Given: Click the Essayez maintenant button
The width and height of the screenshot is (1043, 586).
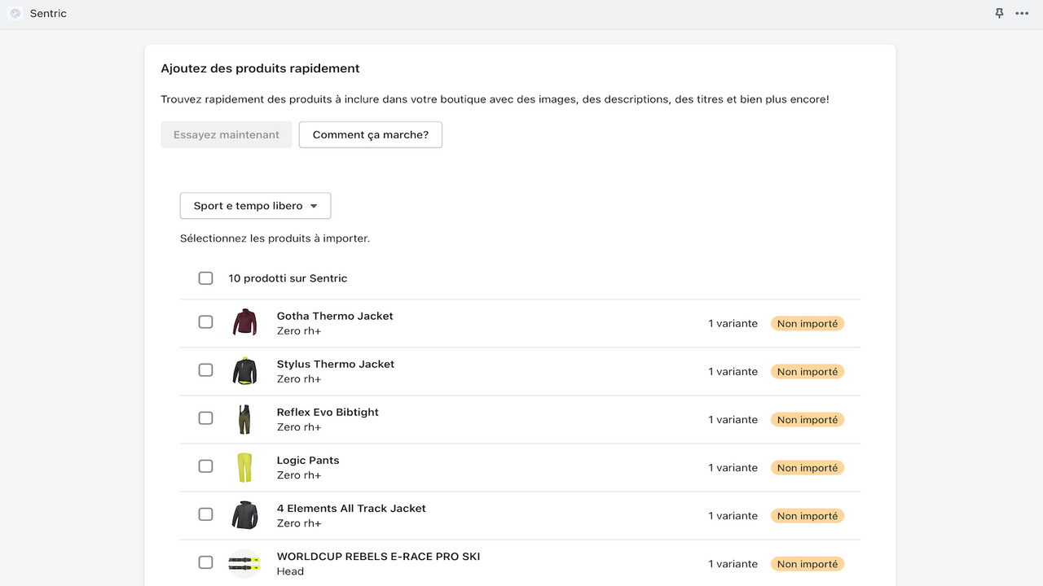Looking at the screenshot, I should pyautogui.click(x=227, y=135).
